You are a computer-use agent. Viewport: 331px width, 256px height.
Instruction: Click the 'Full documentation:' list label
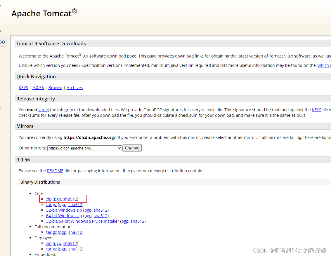pos(53,227)
